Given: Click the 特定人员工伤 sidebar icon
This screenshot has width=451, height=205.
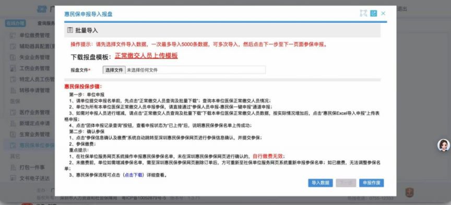Looking at the screenshot, I should pos(13,79).
